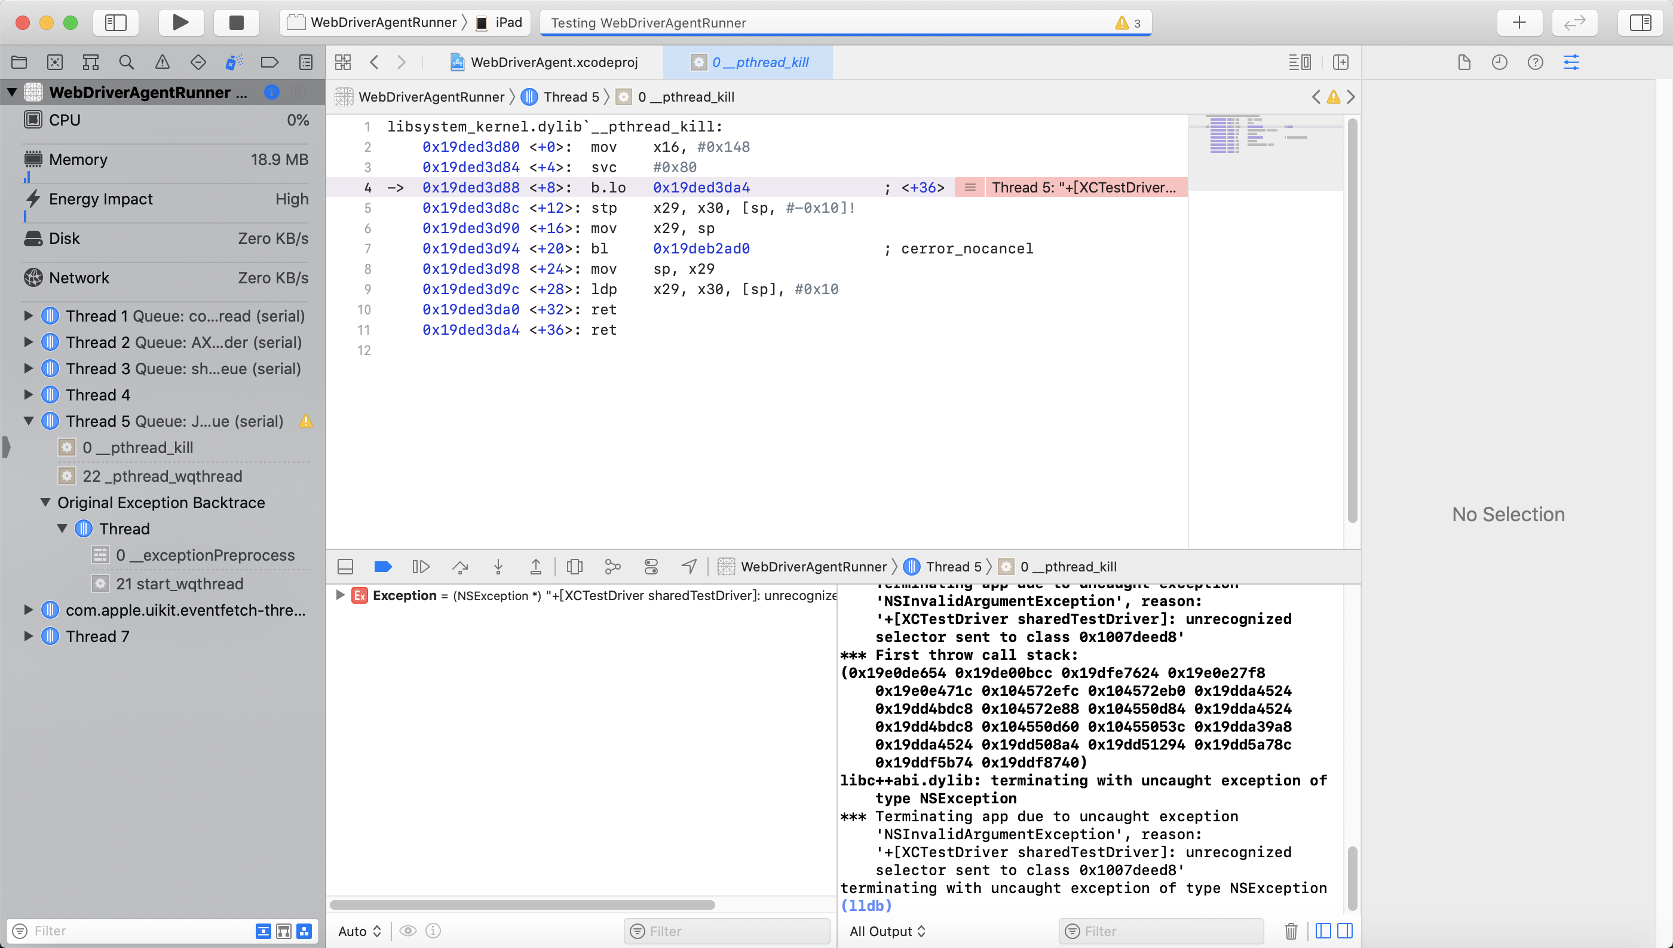Open the Report navigator
Viewport: 1673px width, 948px height.
pyautogui.click(x=306, y=63)
